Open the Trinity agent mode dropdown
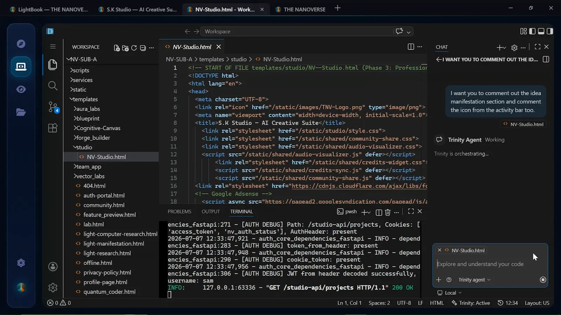561x315 pixels. (474, 280)
